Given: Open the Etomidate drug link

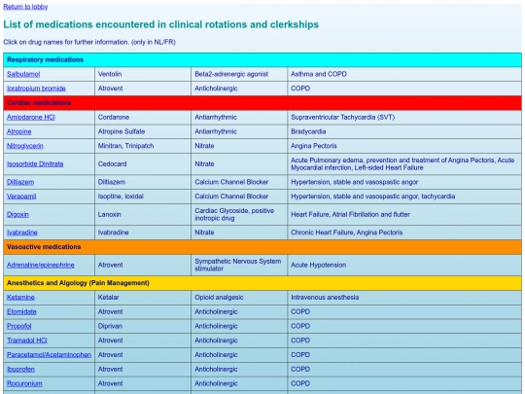Looking at the screenshot, I should coord(21,312).
